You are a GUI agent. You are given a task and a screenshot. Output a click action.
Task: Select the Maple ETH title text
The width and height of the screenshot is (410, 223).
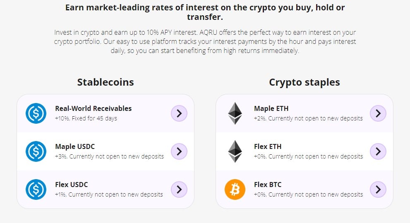[x=271, y=108]
